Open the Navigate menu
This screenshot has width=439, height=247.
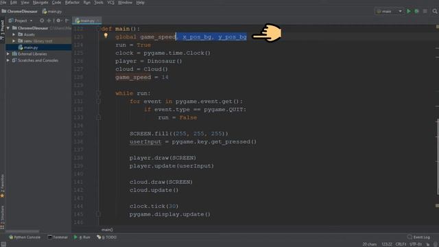[x=40, y=3]
